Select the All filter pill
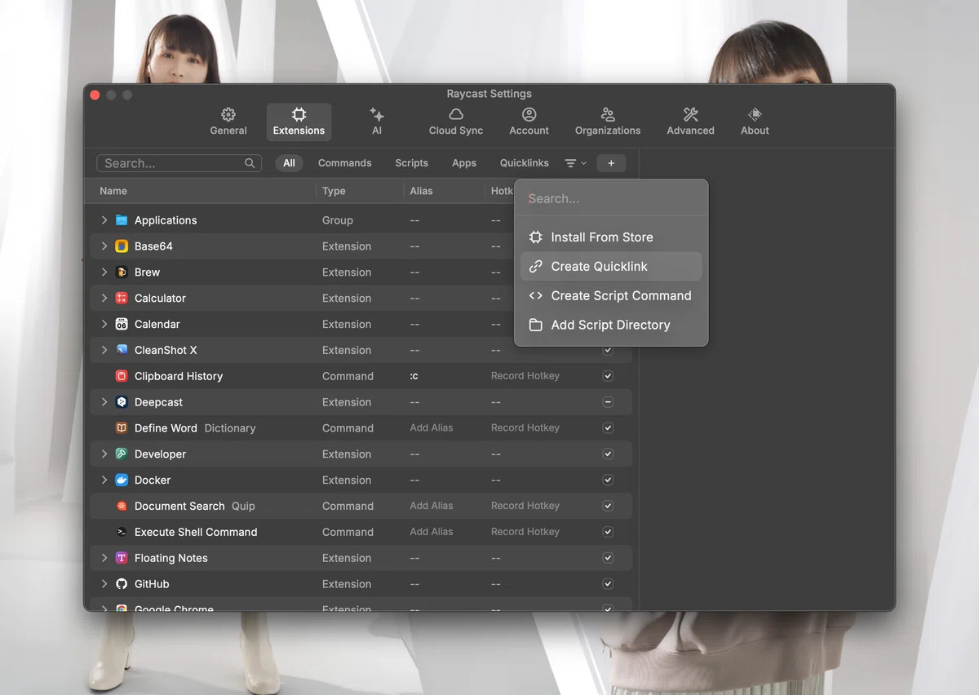Viewport: 979px width, 695px height. coord(289,163)
